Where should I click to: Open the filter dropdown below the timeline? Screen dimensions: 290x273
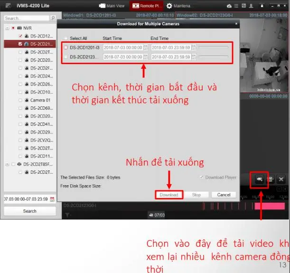[68, 215]
